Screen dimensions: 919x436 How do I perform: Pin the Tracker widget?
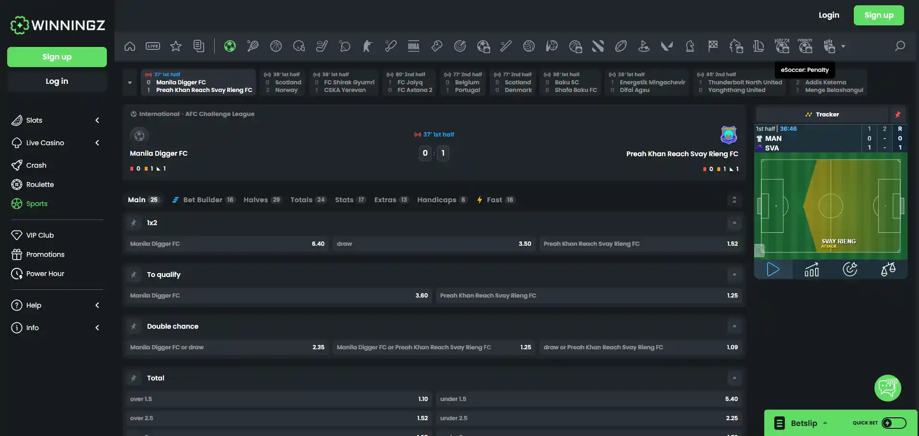[897, 115]
